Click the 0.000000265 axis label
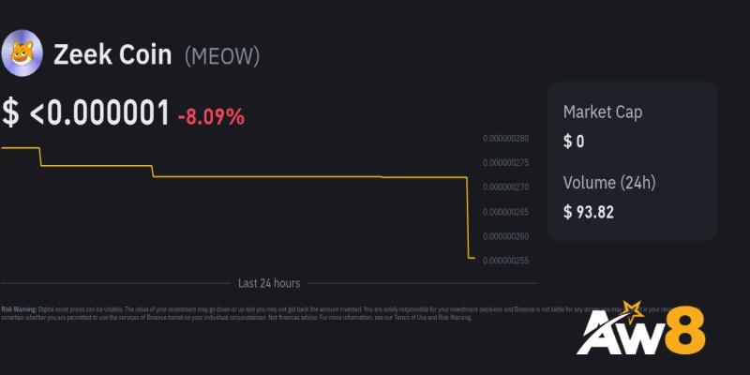The height and width of the screenshot is (375, 750). tap(505, 212)
